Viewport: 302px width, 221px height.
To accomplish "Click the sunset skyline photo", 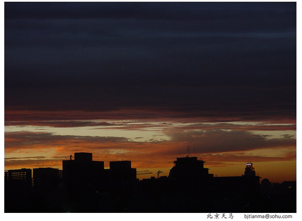I will (150, 107).
